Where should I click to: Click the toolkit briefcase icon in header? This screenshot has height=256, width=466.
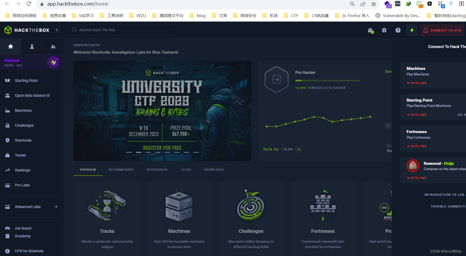(371, 30)
